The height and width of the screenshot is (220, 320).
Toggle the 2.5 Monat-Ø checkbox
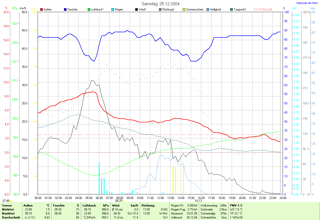coord(255,9)
